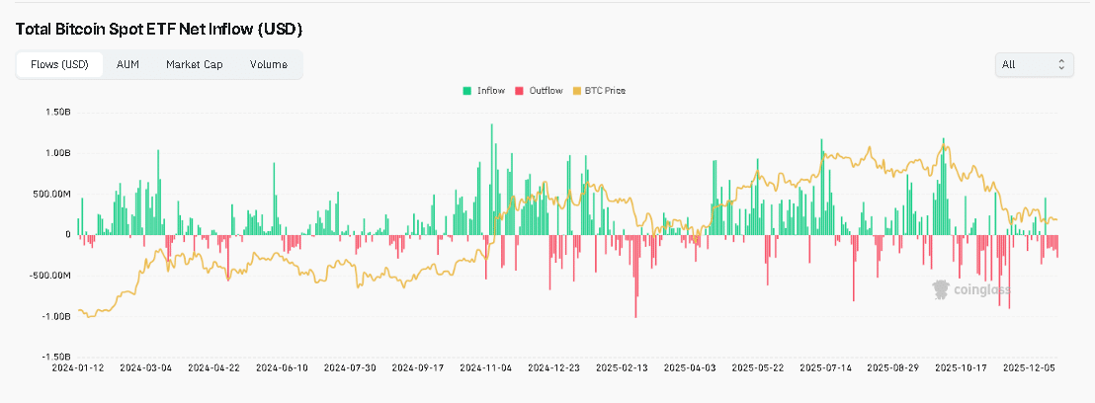Toggle the red Outflow legend square

point(520,91)
